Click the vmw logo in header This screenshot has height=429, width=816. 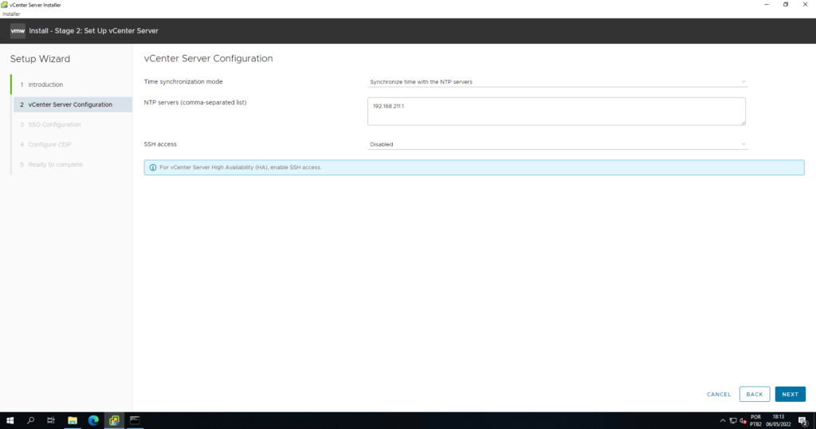18,31
